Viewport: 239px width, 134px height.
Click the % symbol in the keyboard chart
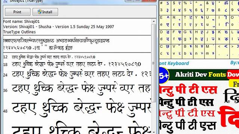tap(185, 3)
